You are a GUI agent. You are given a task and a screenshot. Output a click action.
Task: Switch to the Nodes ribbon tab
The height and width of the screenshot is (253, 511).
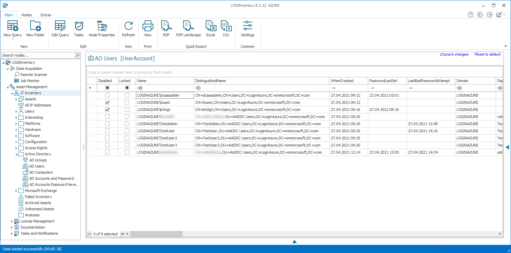[x=26, y=15]
